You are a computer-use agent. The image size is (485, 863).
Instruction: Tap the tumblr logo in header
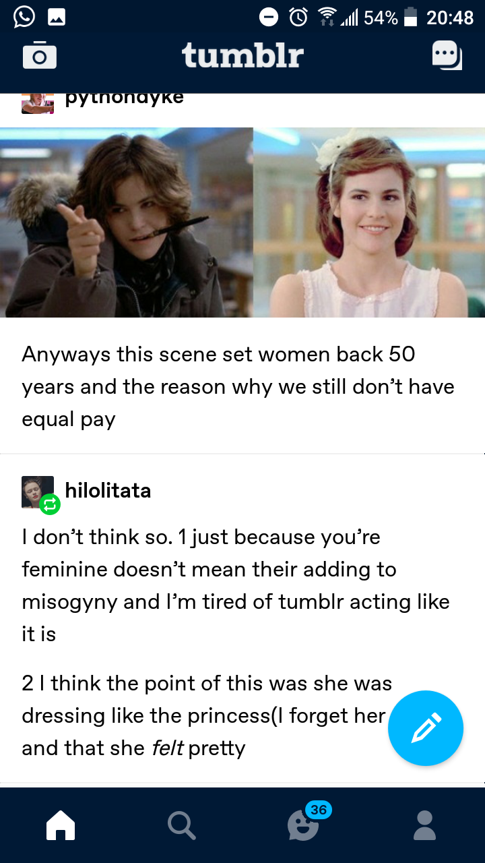243,55
